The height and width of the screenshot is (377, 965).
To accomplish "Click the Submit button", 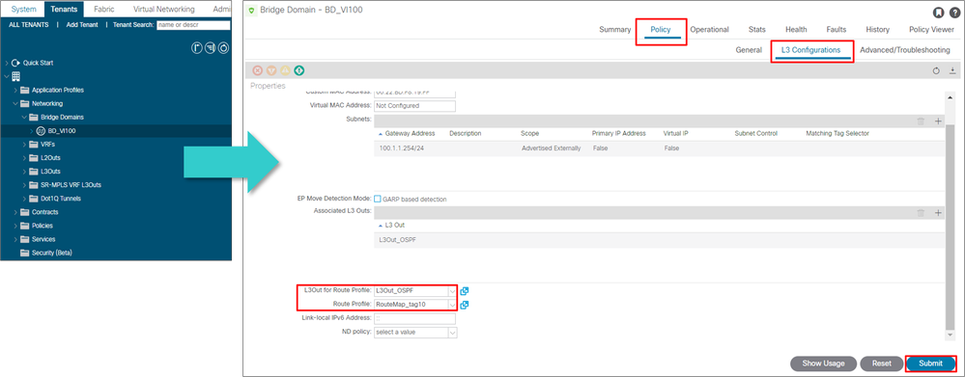I will click(930, 364).
